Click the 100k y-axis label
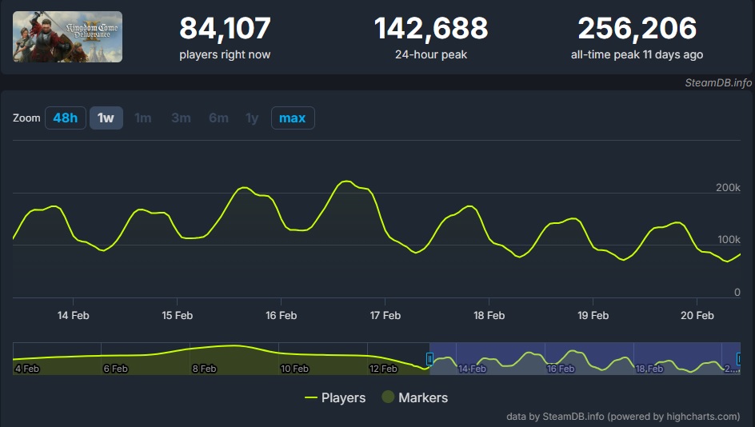 tap(729, 239)
